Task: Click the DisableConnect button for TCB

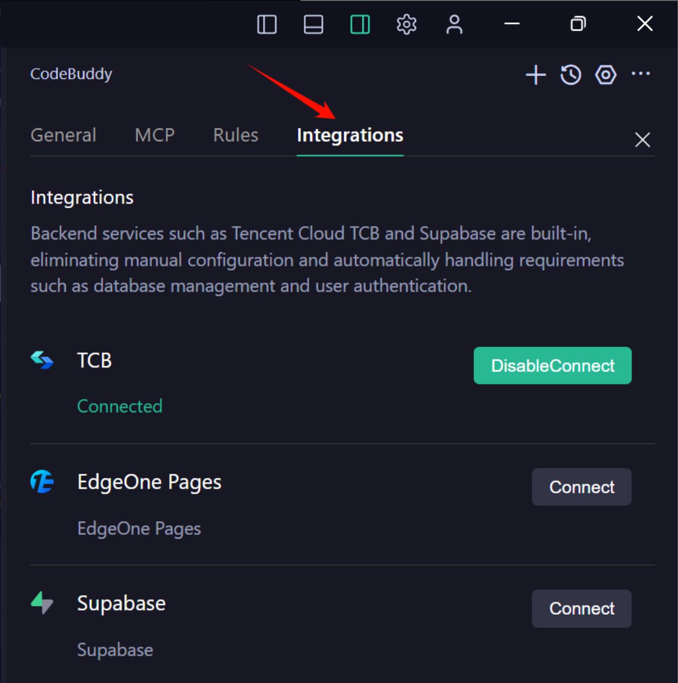Action: click(x=552, y=366)
